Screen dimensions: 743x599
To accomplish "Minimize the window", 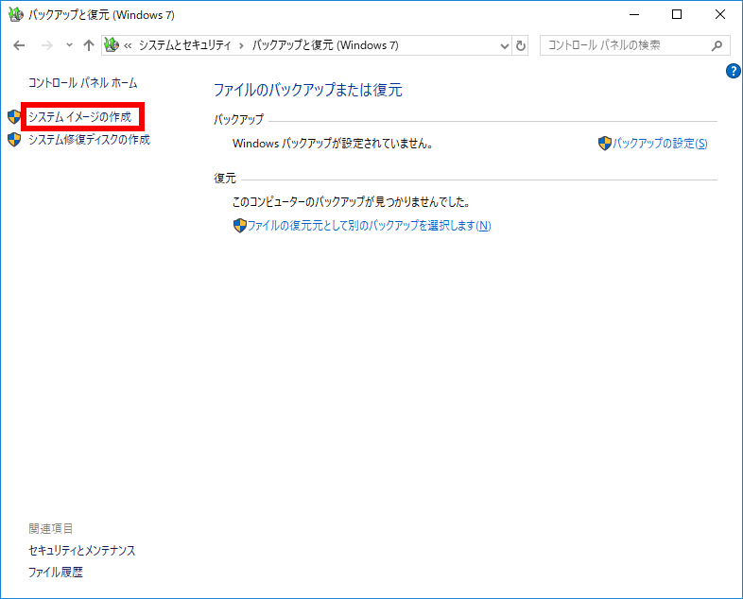I will click(634, 15).
